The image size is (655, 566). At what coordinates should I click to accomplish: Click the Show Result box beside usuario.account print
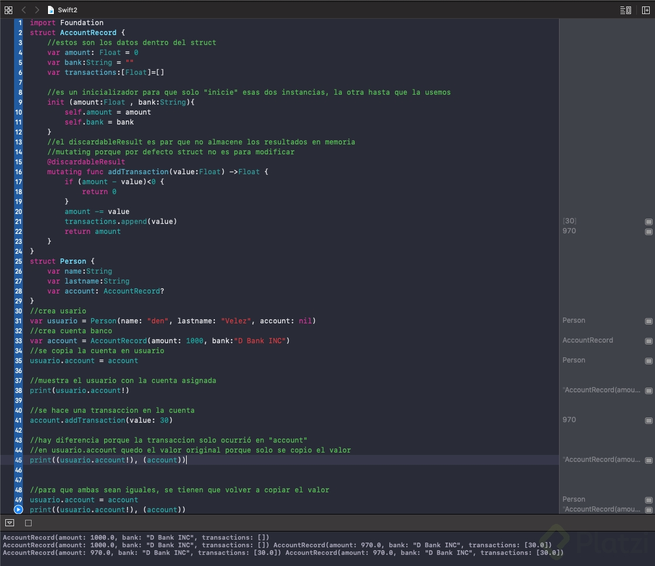(x=648, y=390)
